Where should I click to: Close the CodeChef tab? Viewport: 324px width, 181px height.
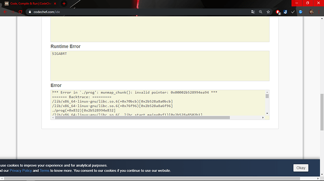tap(55, 3)
